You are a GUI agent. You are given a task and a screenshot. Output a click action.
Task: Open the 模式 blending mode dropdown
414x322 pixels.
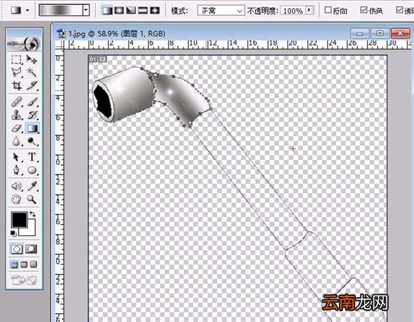point(221,10)
